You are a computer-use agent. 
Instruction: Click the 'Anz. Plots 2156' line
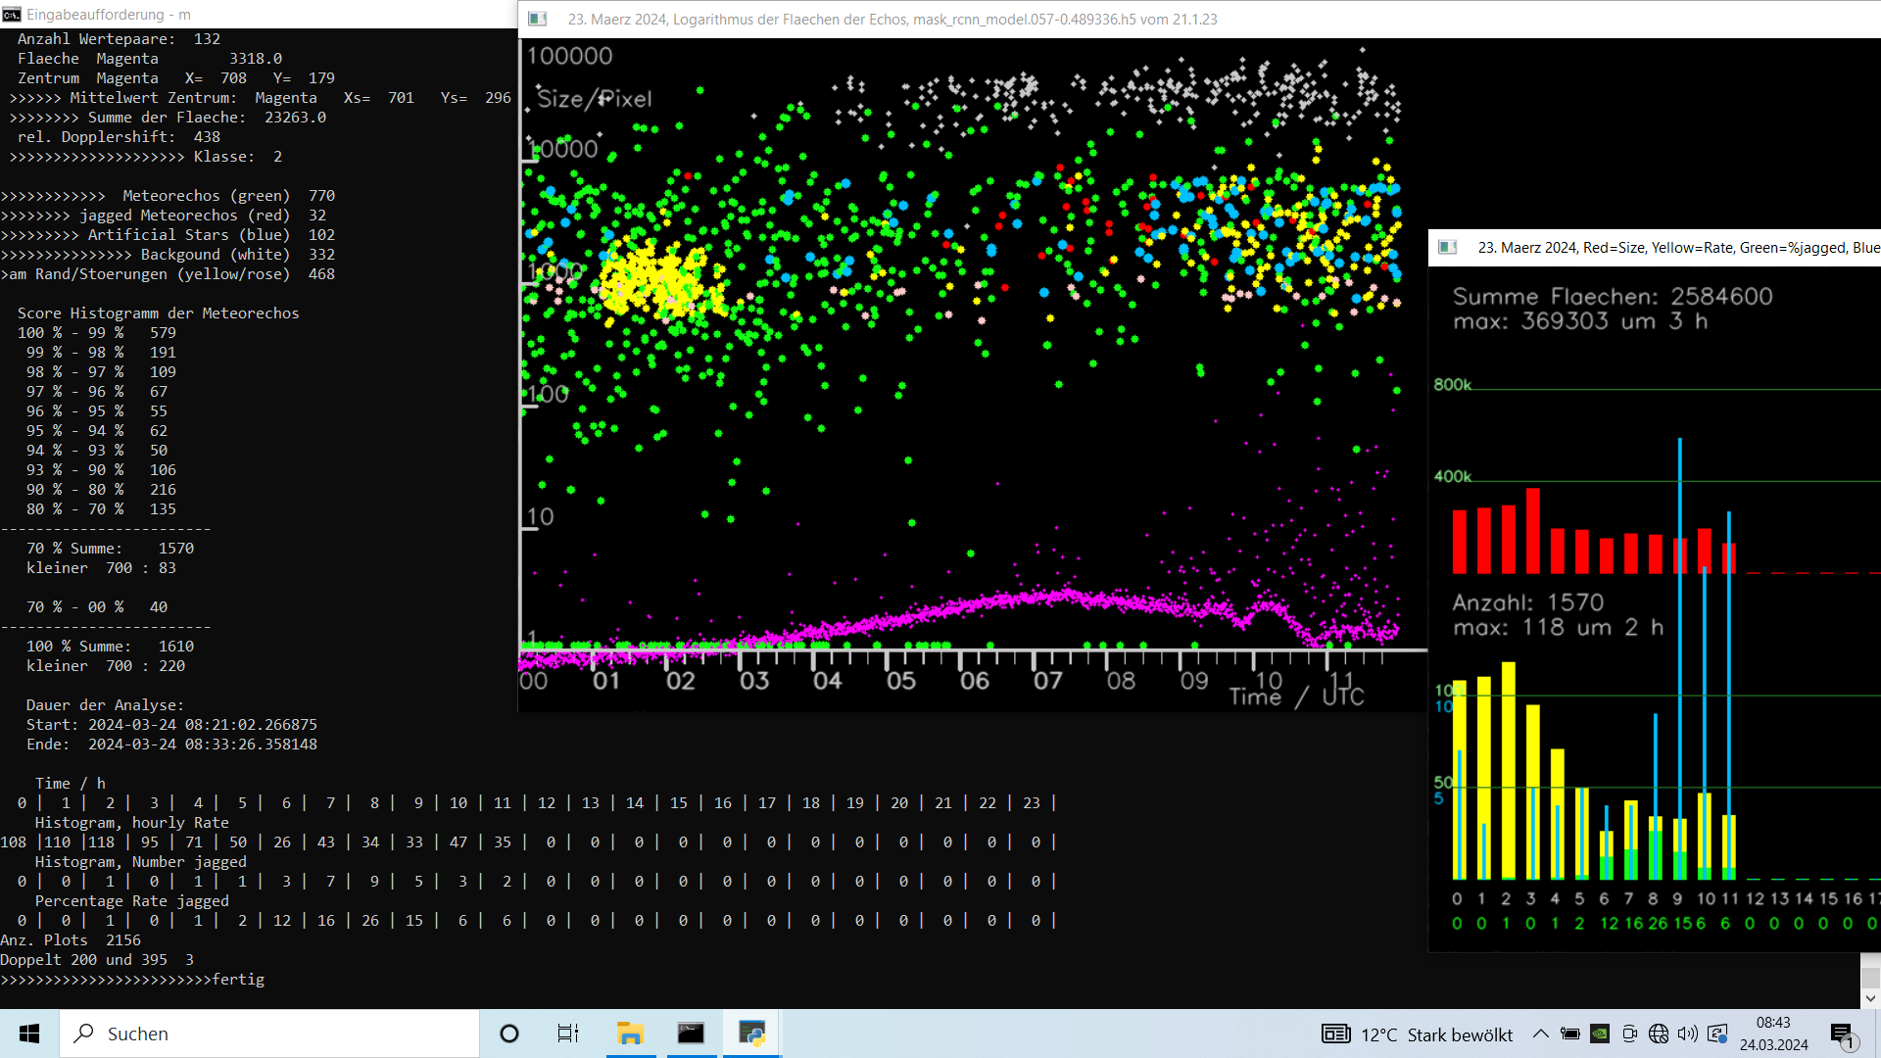(71, 940)
